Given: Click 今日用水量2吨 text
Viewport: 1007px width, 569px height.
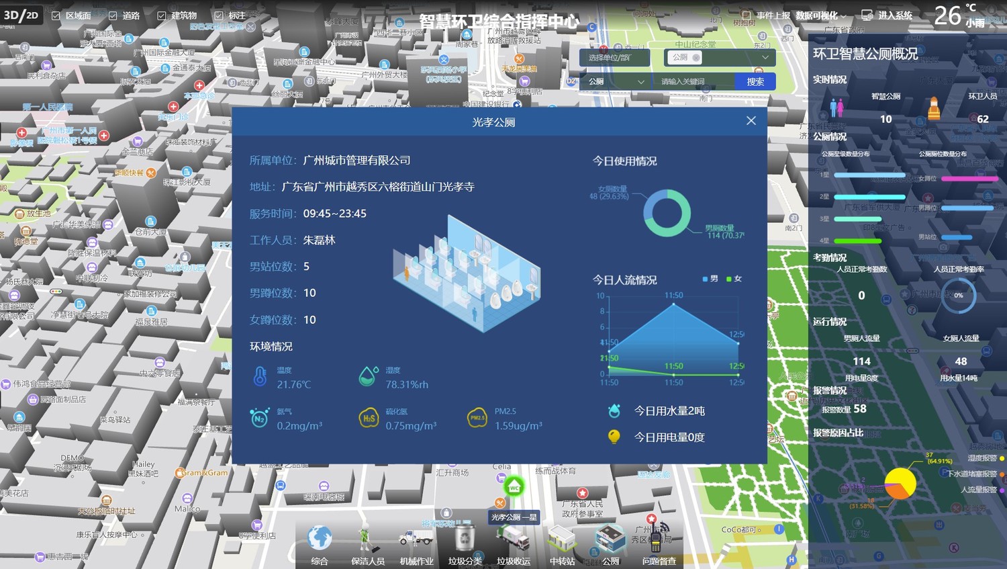Looking at the screenshot, I should point(669,410).
